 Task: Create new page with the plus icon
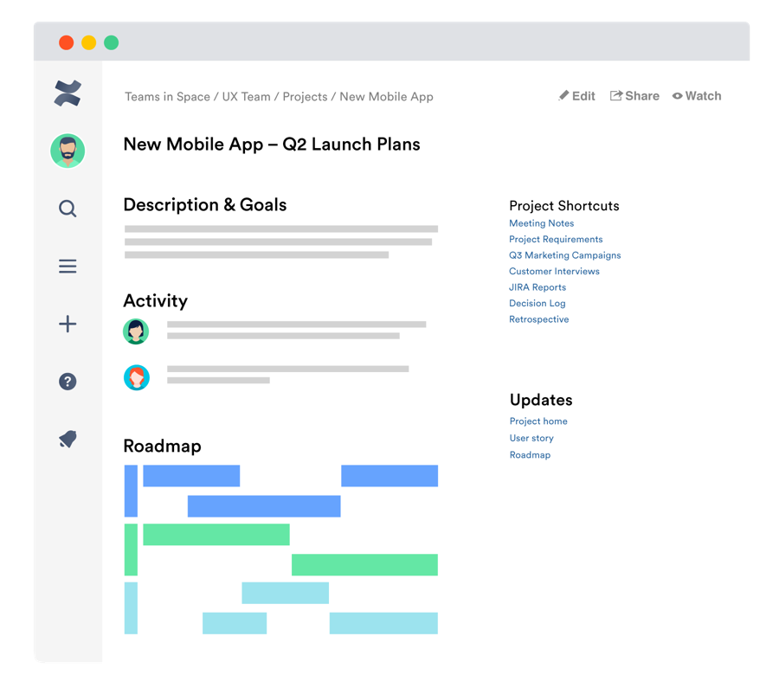point(68,324)
